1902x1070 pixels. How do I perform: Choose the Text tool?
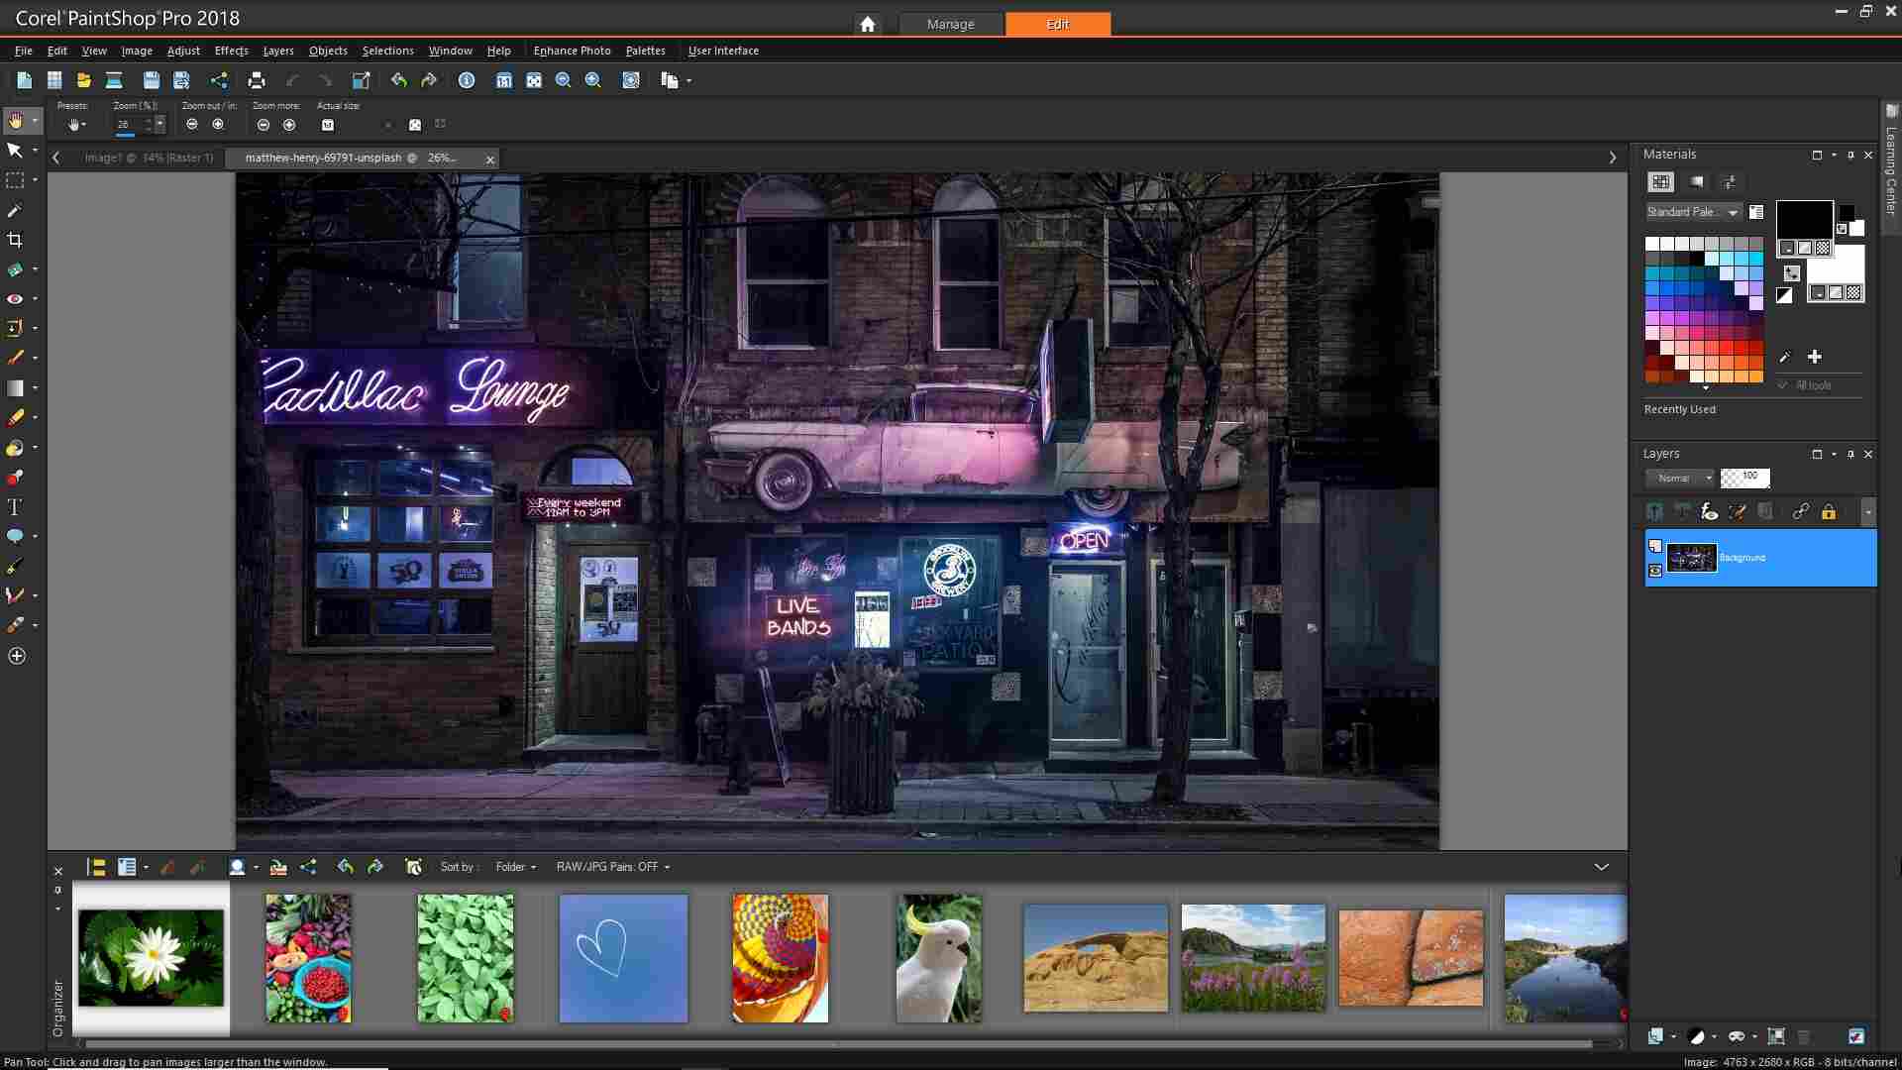(x=15, y=507)
